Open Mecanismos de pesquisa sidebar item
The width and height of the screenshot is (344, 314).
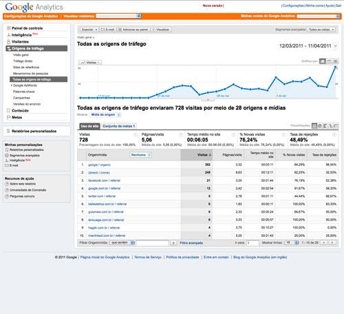[x=30, y=74]
